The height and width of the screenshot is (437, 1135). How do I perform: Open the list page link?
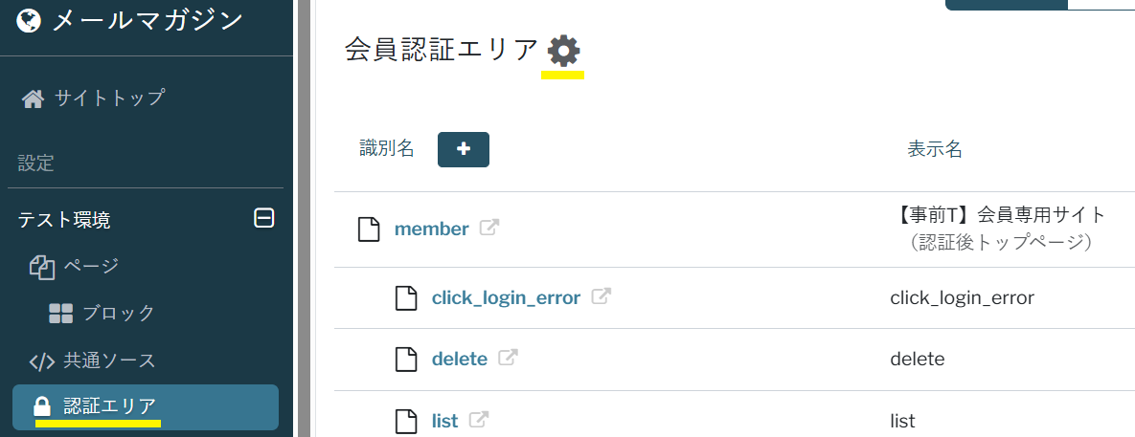444,420
